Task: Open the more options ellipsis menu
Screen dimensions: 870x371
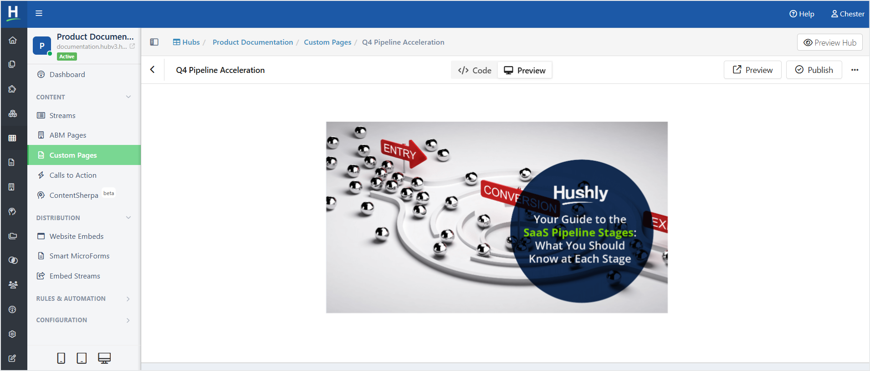Action: click(855, 70)
